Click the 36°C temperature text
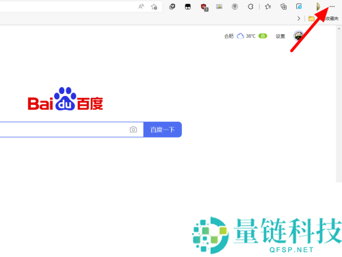Viewport: 342px width, 257px height. [x=250, y=36]
